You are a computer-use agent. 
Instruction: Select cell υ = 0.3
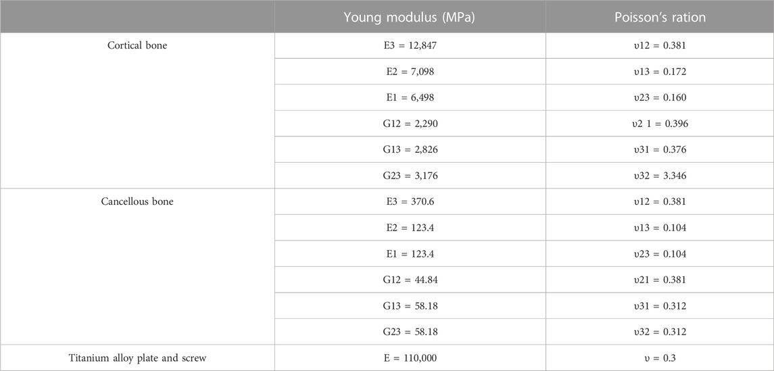point(660,357)
